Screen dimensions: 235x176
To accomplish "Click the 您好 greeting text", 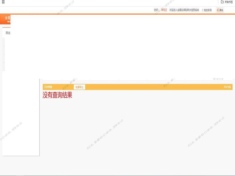I will coord(156,10).
